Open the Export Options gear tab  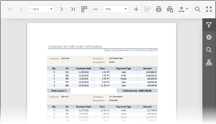(x=209, y=37)
